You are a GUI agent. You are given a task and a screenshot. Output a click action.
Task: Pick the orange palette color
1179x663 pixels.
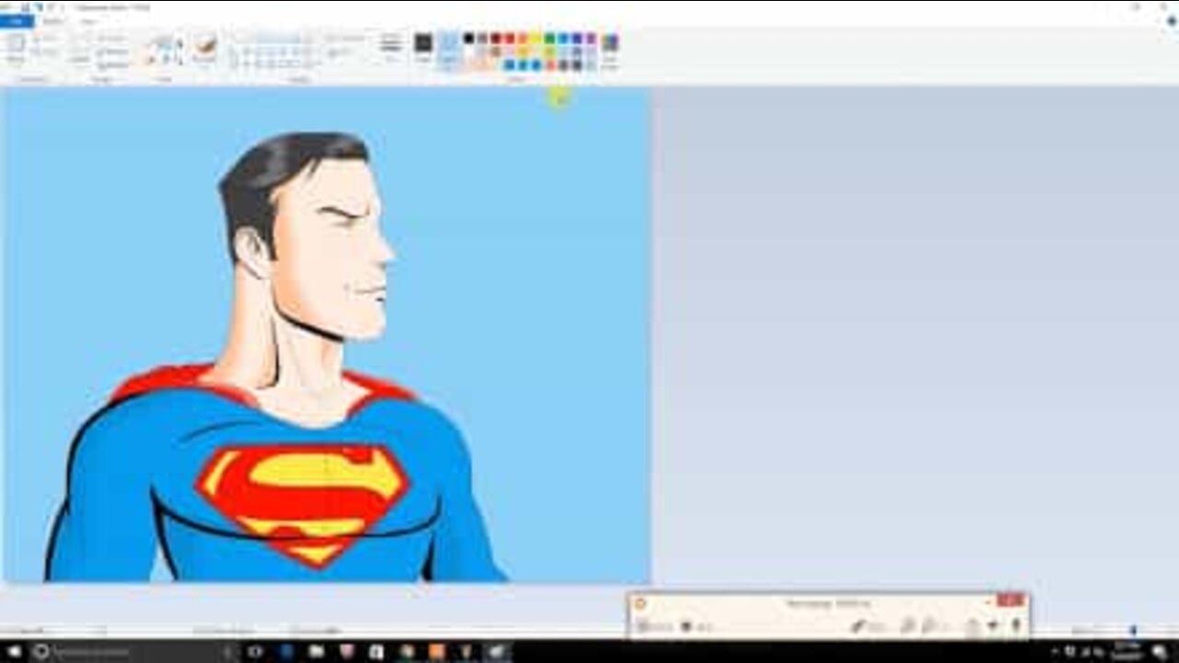pyautogui.click(x=522, y=38)
